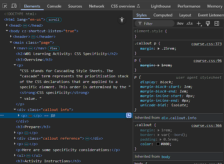Screen dimensions: 224x164
Task: Expand the ul element node
Action: point(15,155)
